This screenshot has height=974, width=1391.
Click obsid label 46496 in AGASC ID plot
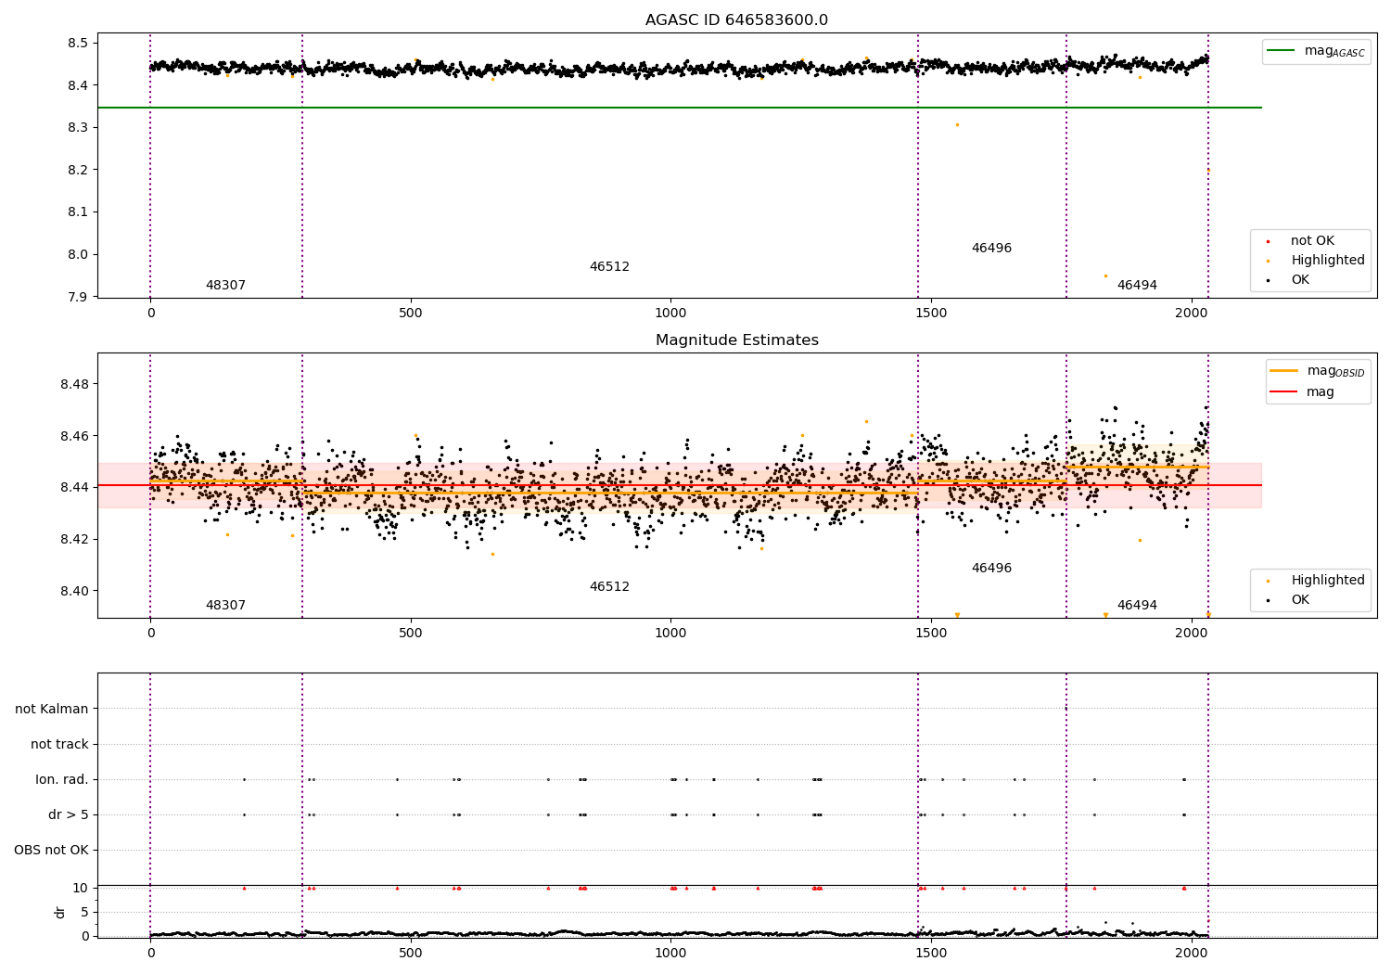pyautogui.click(x=991, y=249)
